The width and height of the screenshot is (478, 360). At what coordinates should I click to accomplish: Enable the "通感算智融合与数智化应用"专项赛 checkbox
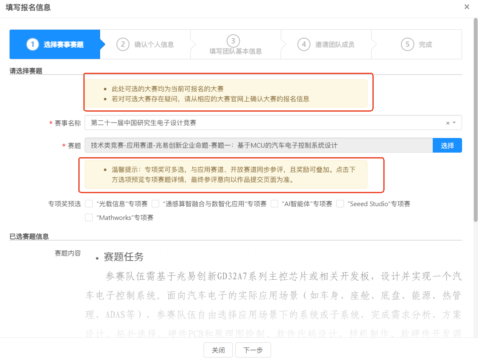tap(155, 204)
